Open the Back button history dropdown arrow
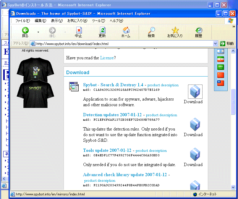The height and width of the screenshot is (199, 238). tap(38, 32)
